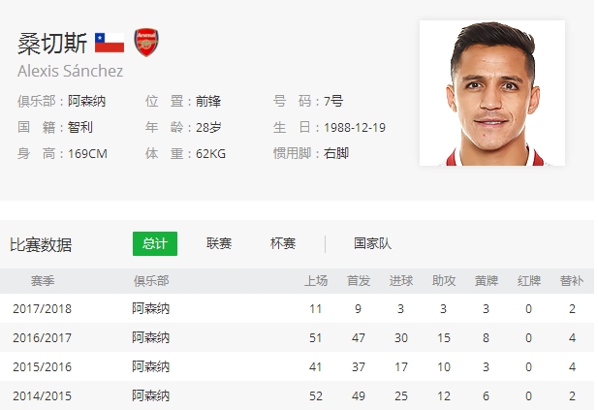Image resolution: width=598 pixels, height=410 pixels.
Task: Sort by the 首发 column header
Action: [x=359, y=281]
